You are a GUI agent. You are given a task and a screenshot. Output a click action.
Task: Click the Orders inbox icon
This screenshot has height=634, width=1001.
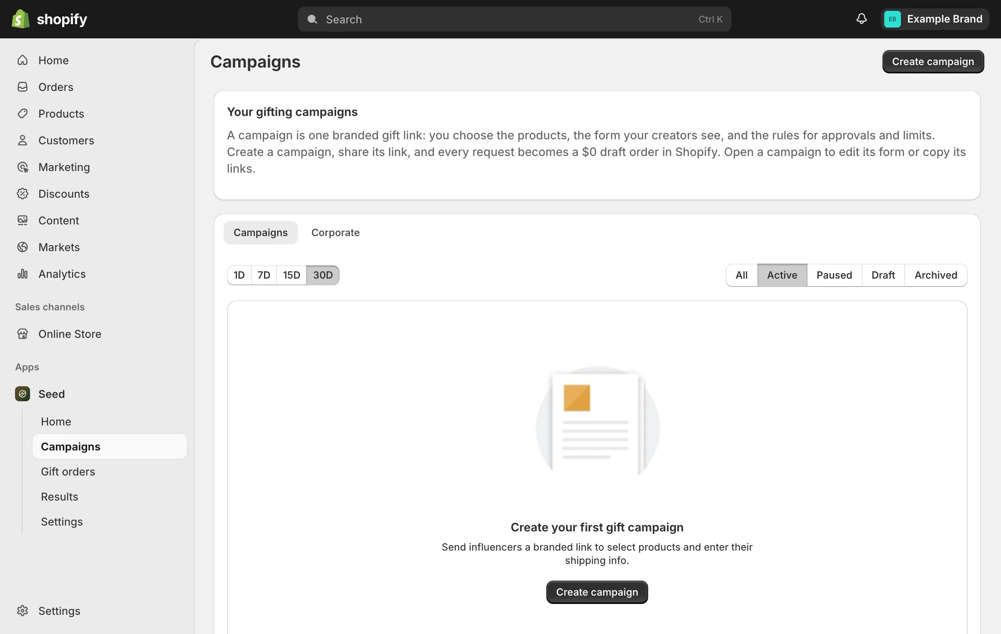point(23,87)
